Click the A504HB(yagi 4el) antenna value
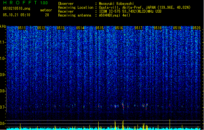Screen dimensions: 204x130 click(x=114, y=15)
